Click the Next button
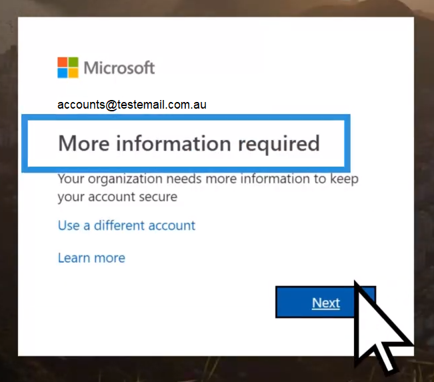The width and height of the screenshot is (434, 382). [x=325, y=302]
